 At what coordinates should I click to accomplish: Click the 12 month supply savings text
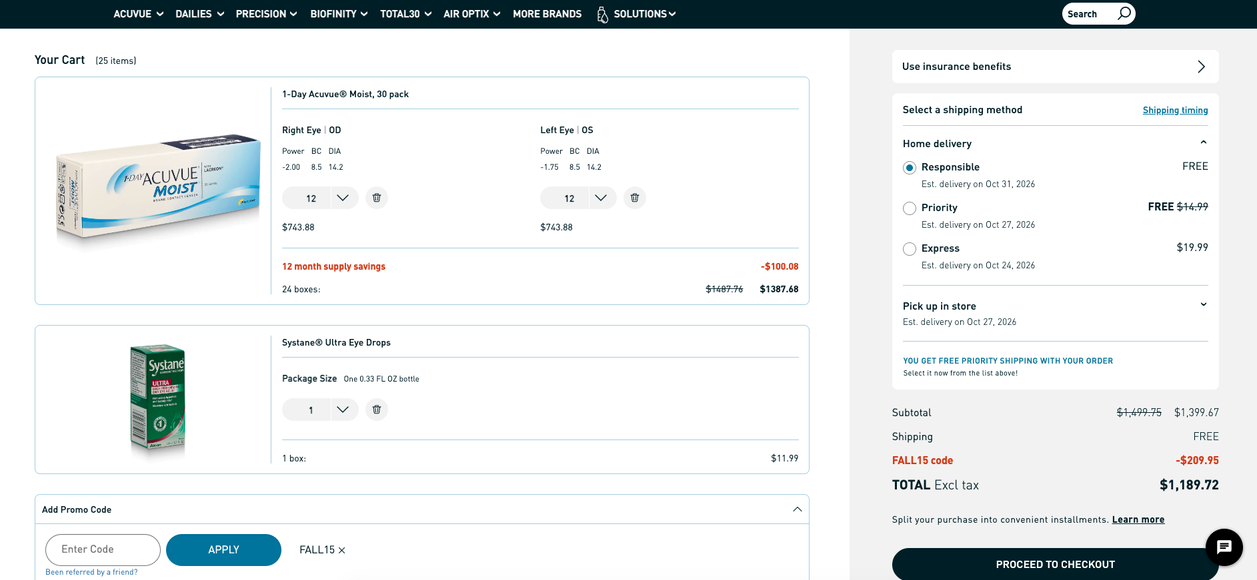pyautogui.click(x=333, y=267)
